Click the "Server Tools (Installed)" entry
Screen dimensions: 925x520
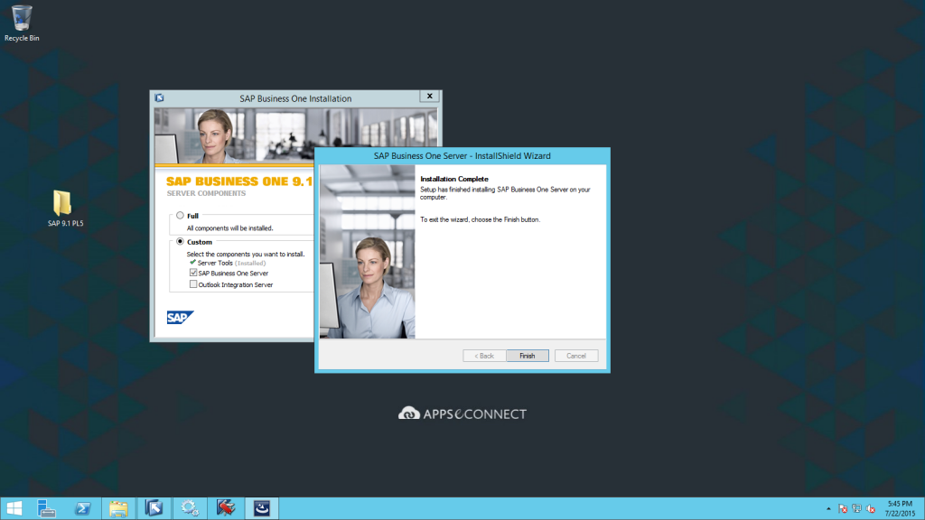pos(232,263)
